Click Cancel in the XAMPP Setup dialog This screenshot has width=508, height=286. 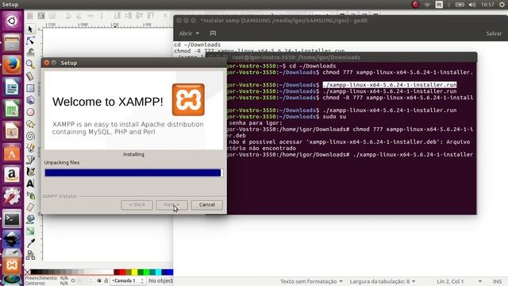(x=206, y=205)
